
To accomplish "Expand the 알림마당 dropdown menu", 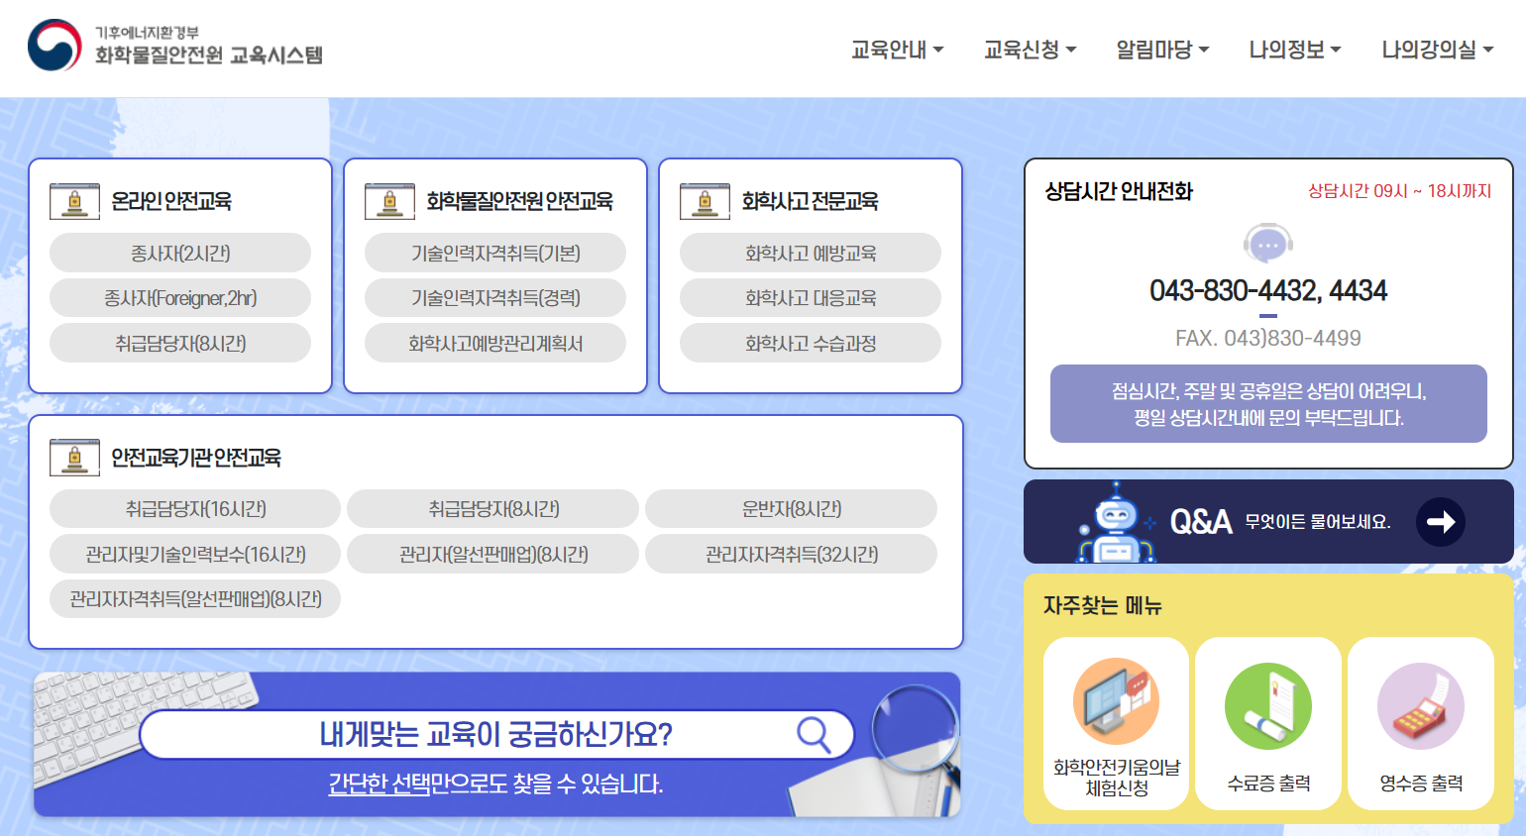I will click(x=1162, y=50).
